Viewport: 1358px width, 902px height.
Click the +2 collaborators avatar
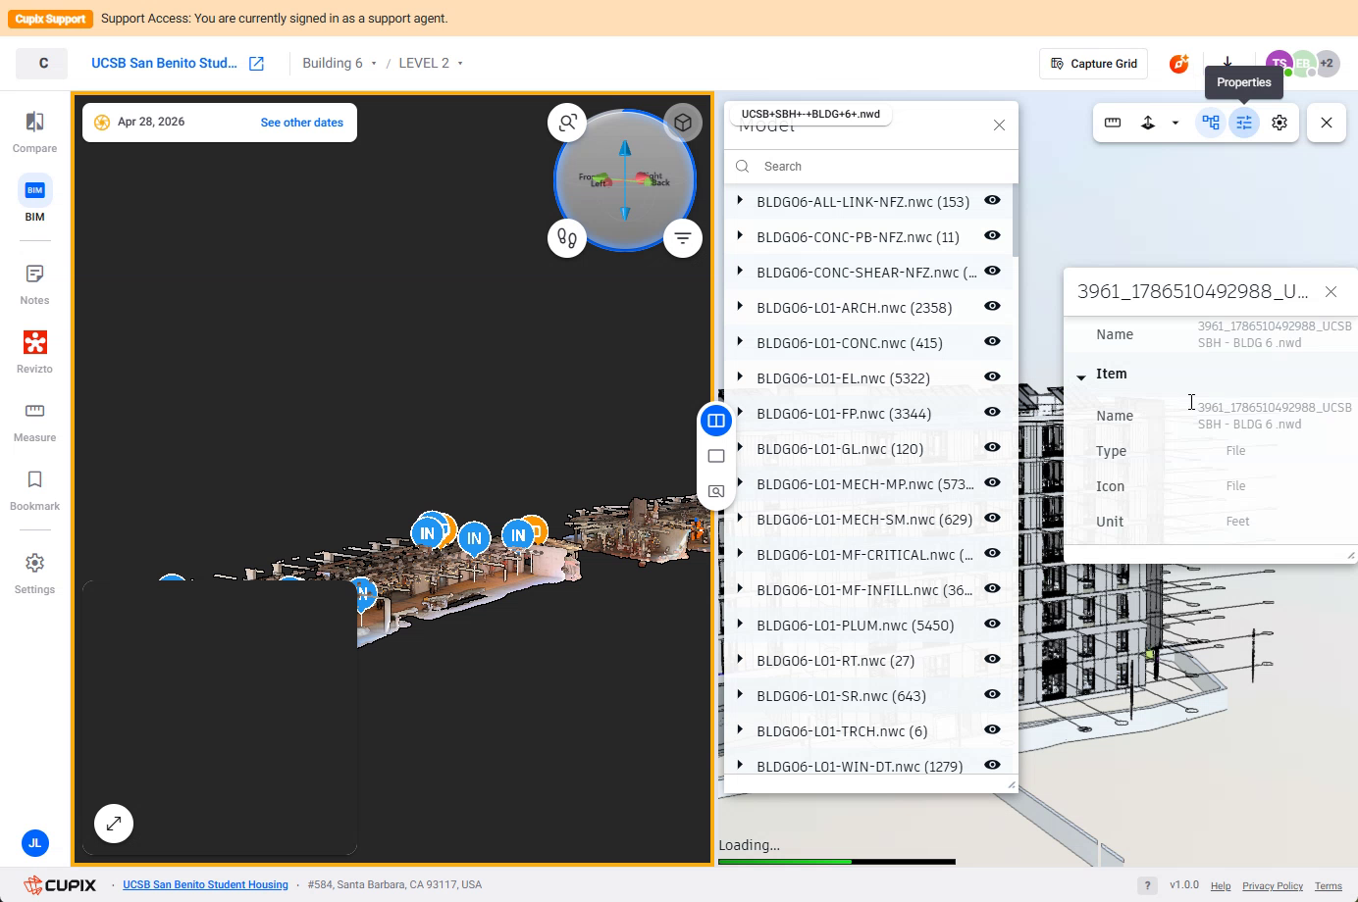coord(1327,64)
